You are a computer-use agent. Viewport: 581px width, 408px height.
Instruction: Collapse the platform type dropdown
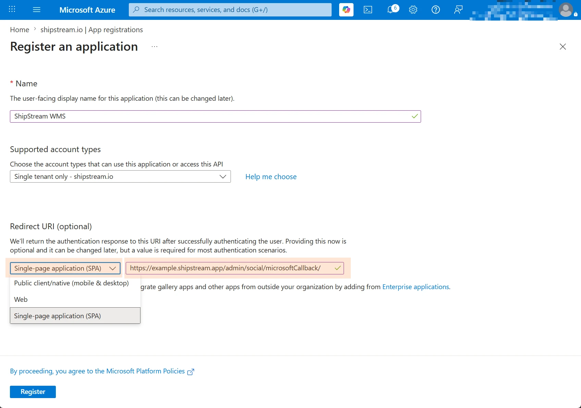click(x=65, y=268)
